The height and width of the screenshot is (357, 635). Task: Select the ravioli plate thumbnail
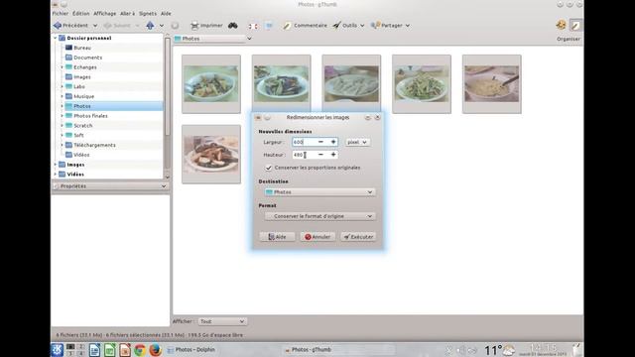point(351,84)
